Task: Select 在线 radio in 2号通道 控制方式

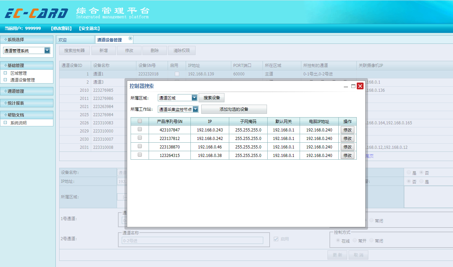Action: pyautogui.click(x=338, y=240)
